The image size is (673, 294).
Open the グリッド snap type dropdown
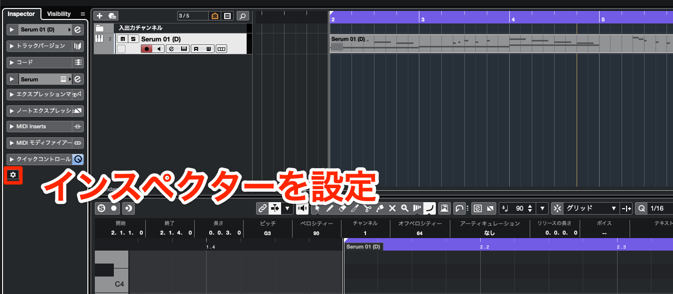(x=592, y=208)
